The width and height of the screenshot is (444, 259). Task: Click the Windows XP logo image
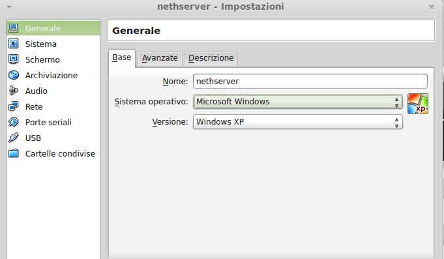[418, 104]
